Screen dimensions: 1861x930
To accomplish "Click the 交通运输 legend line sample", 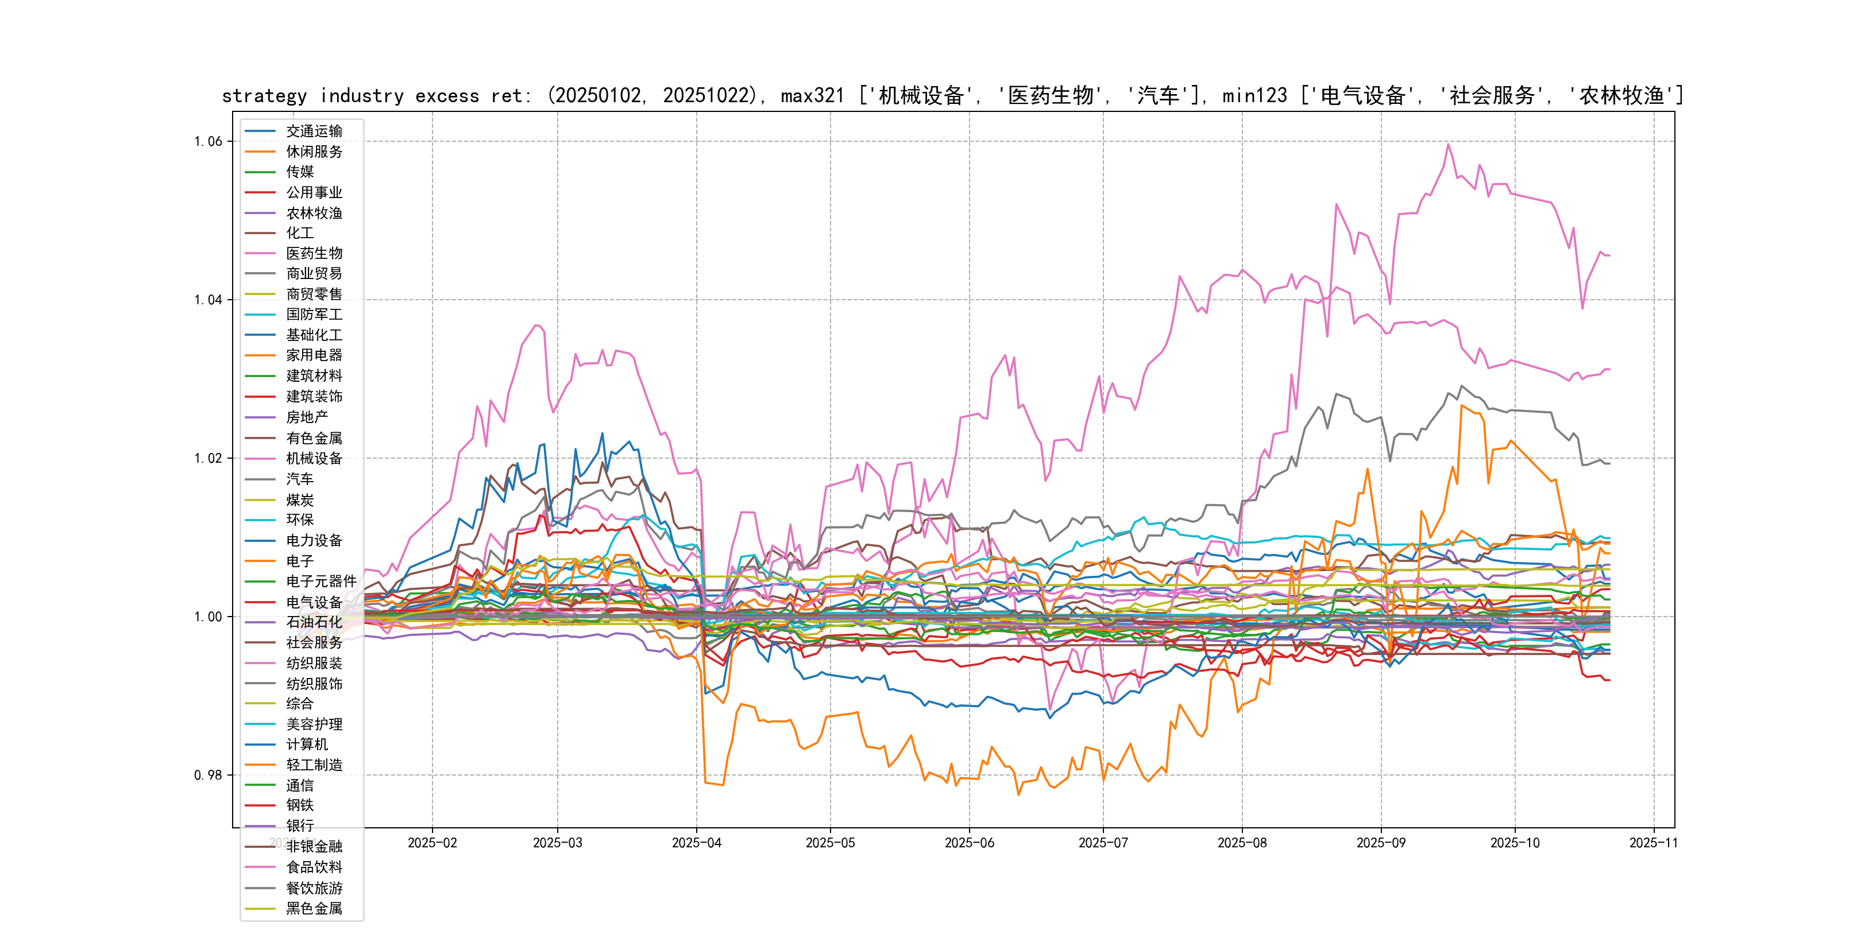I will [x=260, y=131].
